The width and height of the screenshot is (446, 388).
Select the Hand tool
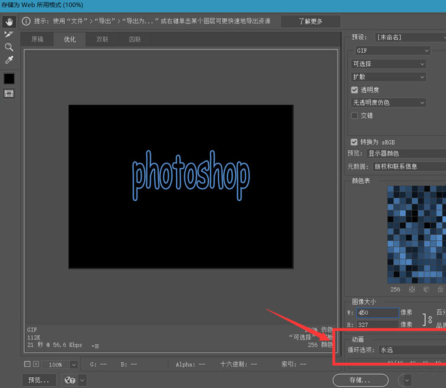click(9, 22)
